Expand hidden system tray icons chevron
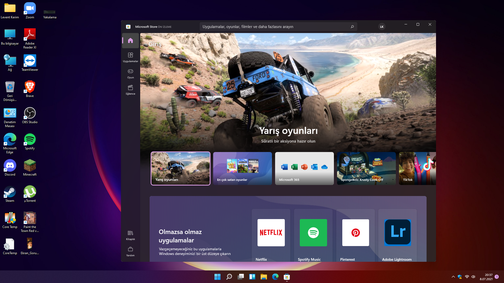 pos(453,277)
